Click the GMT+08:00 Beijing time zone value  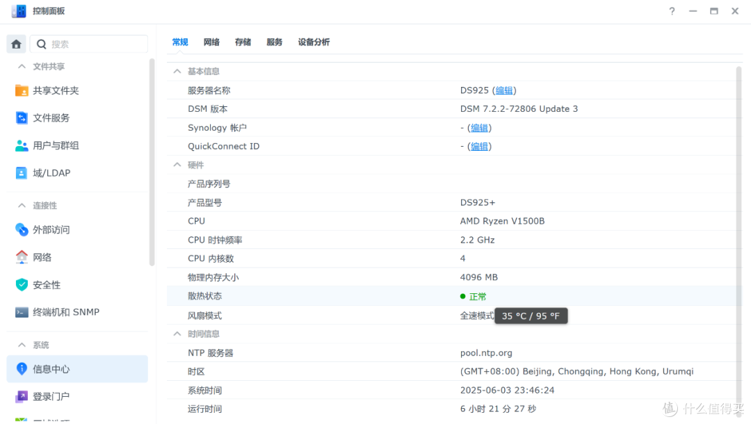pos(576,371)
